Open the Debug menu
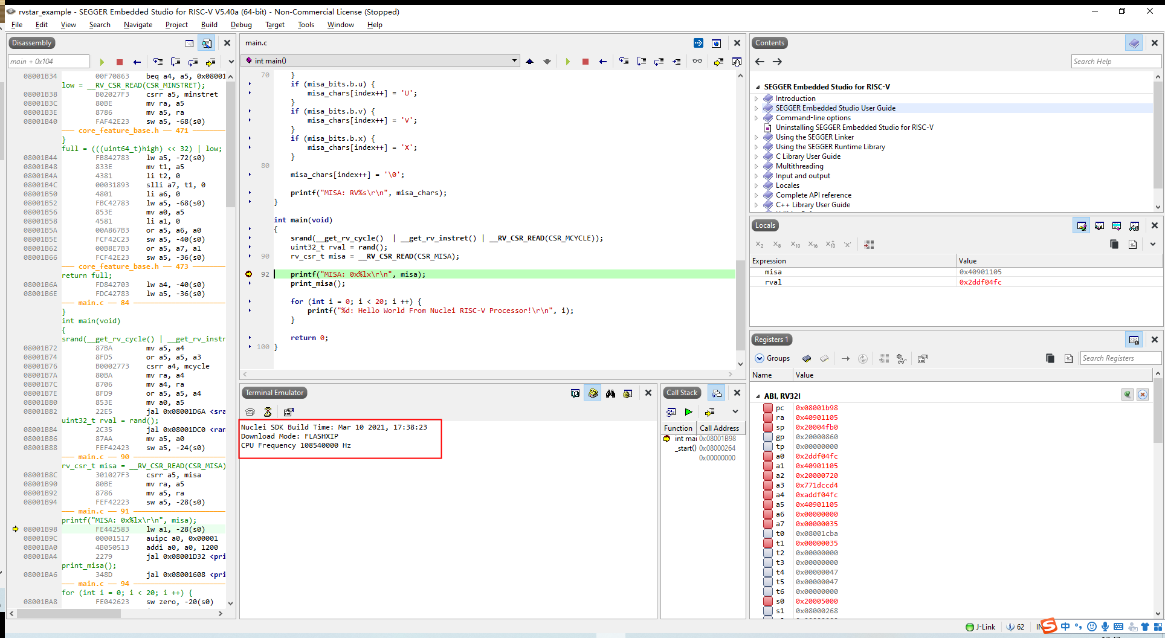 pos(241,25)
